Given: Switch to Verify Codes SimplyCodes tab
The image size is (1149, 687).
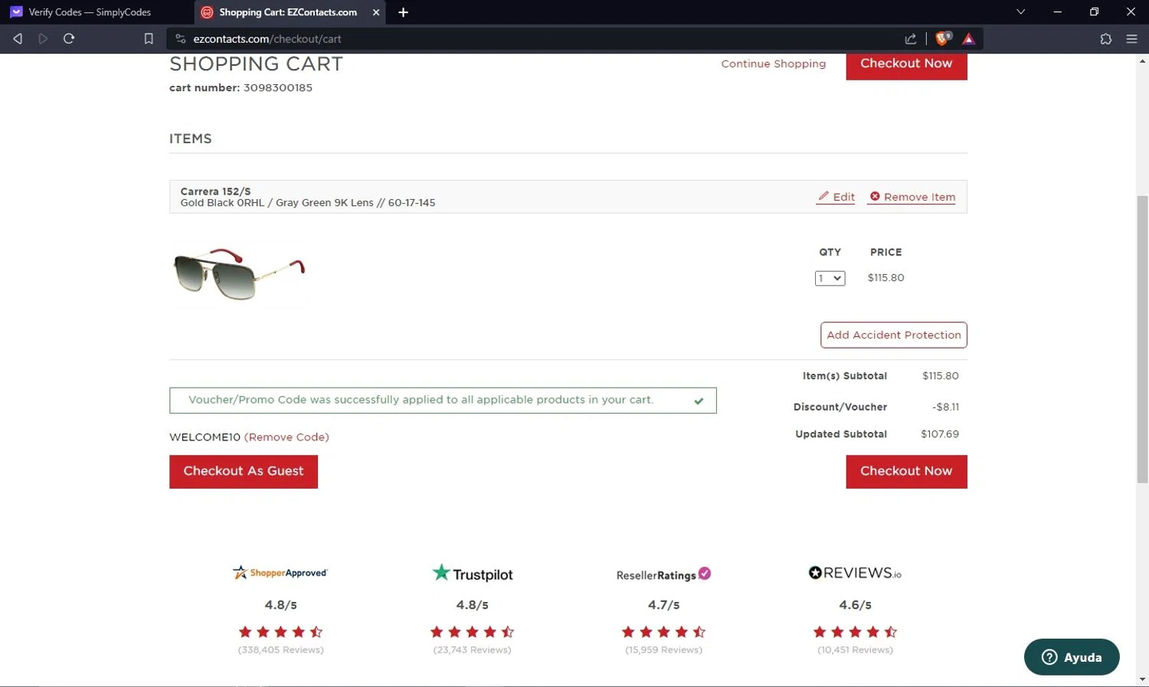Looking at the screenshot, I should [90, 12].
